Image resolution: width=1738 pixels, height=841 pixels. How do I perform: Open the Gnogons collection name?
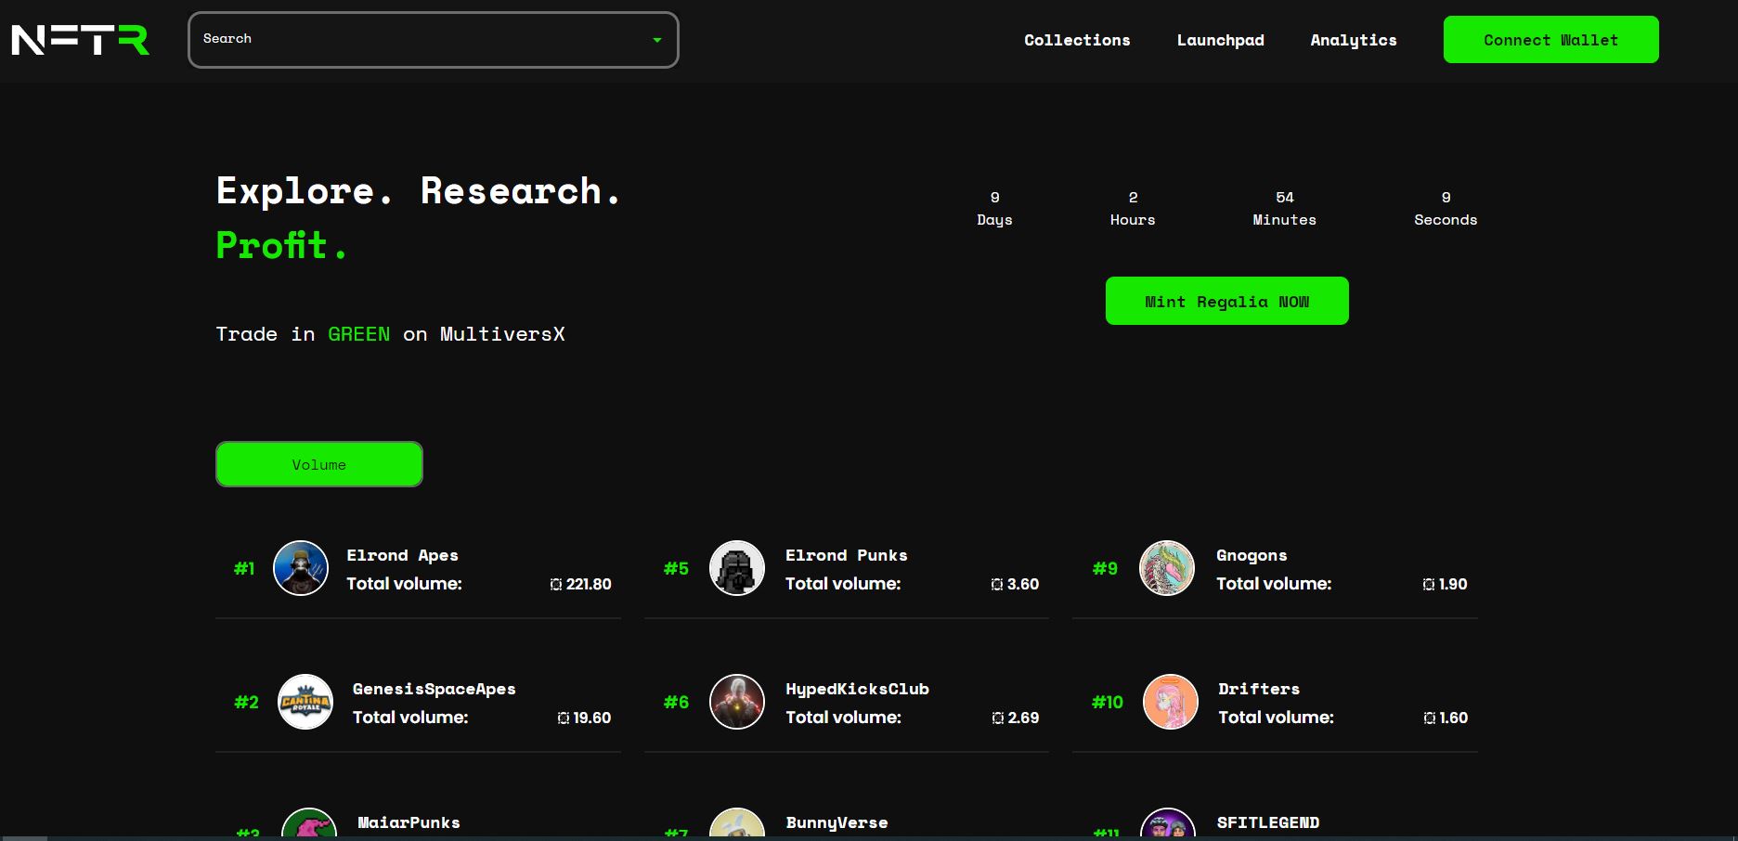pyautogui.click(x=1252, y=555)
